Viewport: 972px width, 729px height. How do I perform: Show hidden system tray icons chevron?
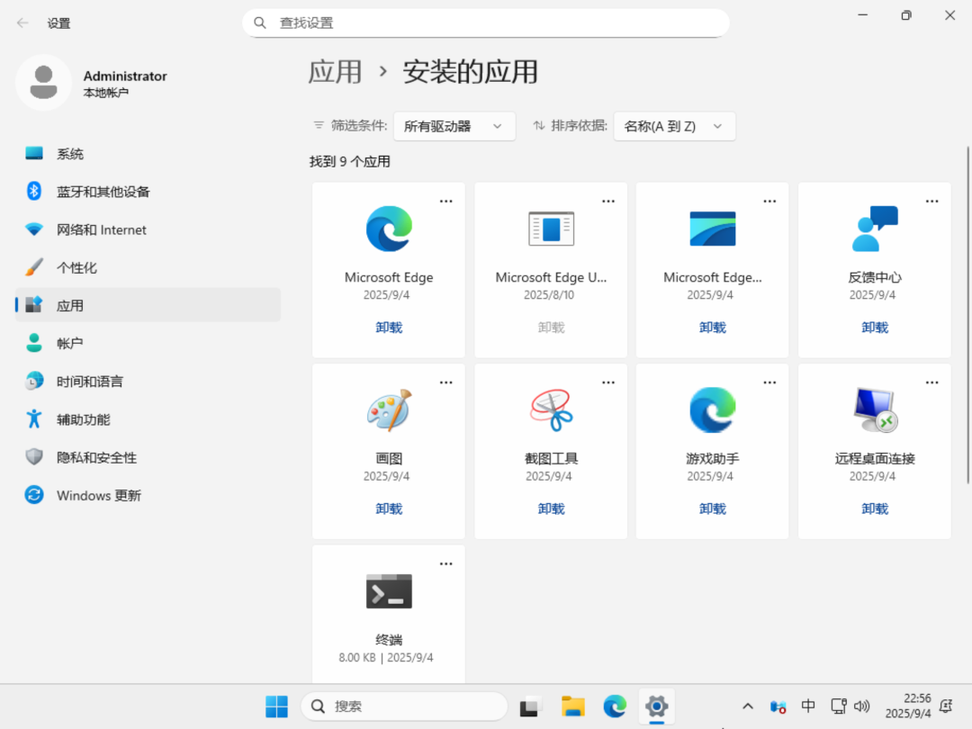pyautogui.click(x=747, y=706)
